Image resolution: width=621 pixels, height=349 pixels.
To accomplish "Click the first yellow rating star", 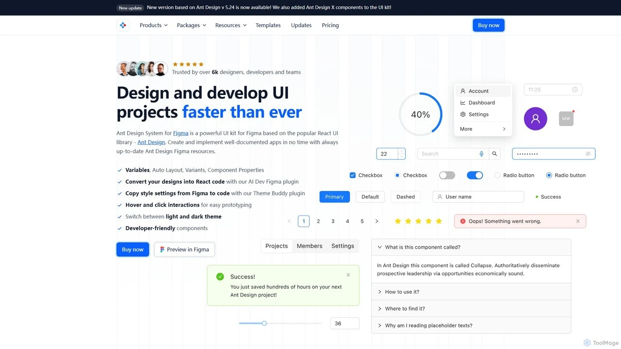I will pyautogui.click(x=398, y=221).
